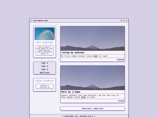Open Tab 1 in the sidebar menu
This screenshot has width=158, height=118.
44,63
